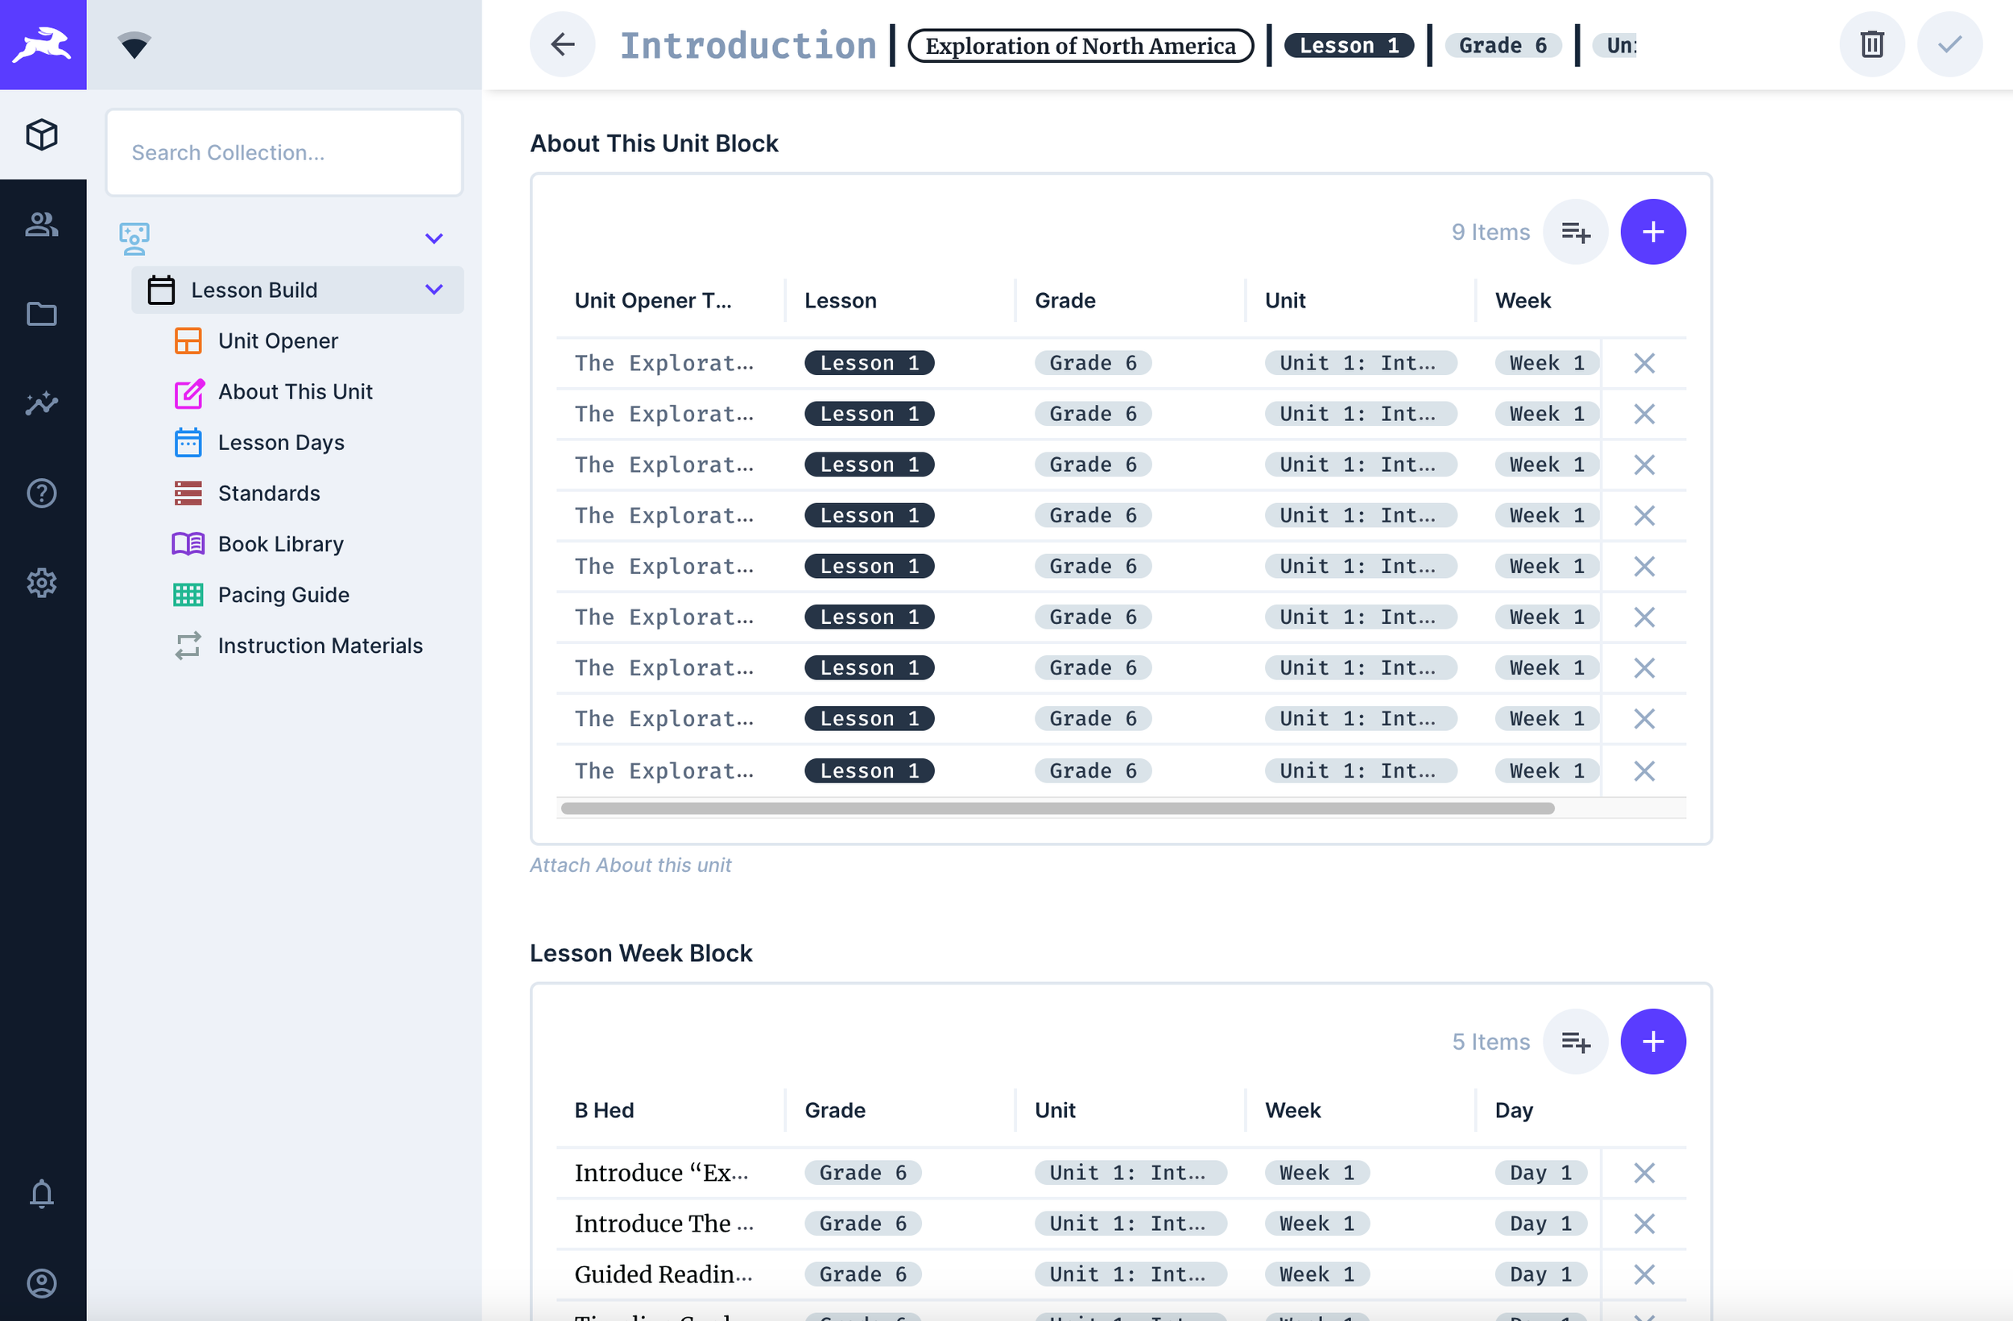Add existing item to Lesson Week list
2013x1321 pixels.
[x=1575, y=1041]
